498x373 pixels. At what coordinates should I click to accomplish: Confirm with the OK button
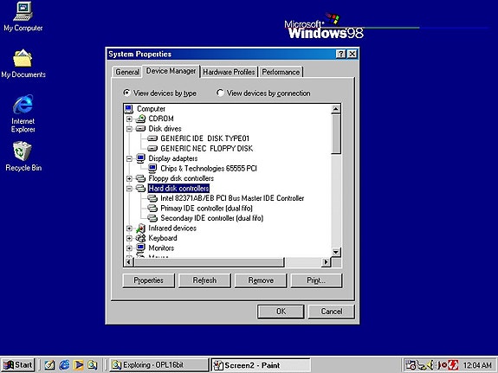click(x=281, y=312)
